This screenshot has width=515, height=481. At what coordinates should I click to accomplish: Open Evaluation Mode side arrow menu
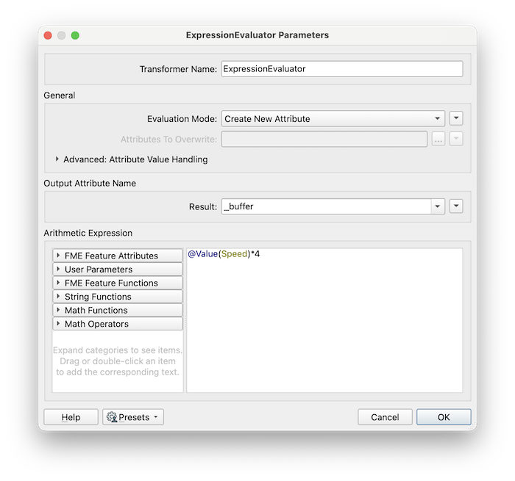[x=456, y=118]
